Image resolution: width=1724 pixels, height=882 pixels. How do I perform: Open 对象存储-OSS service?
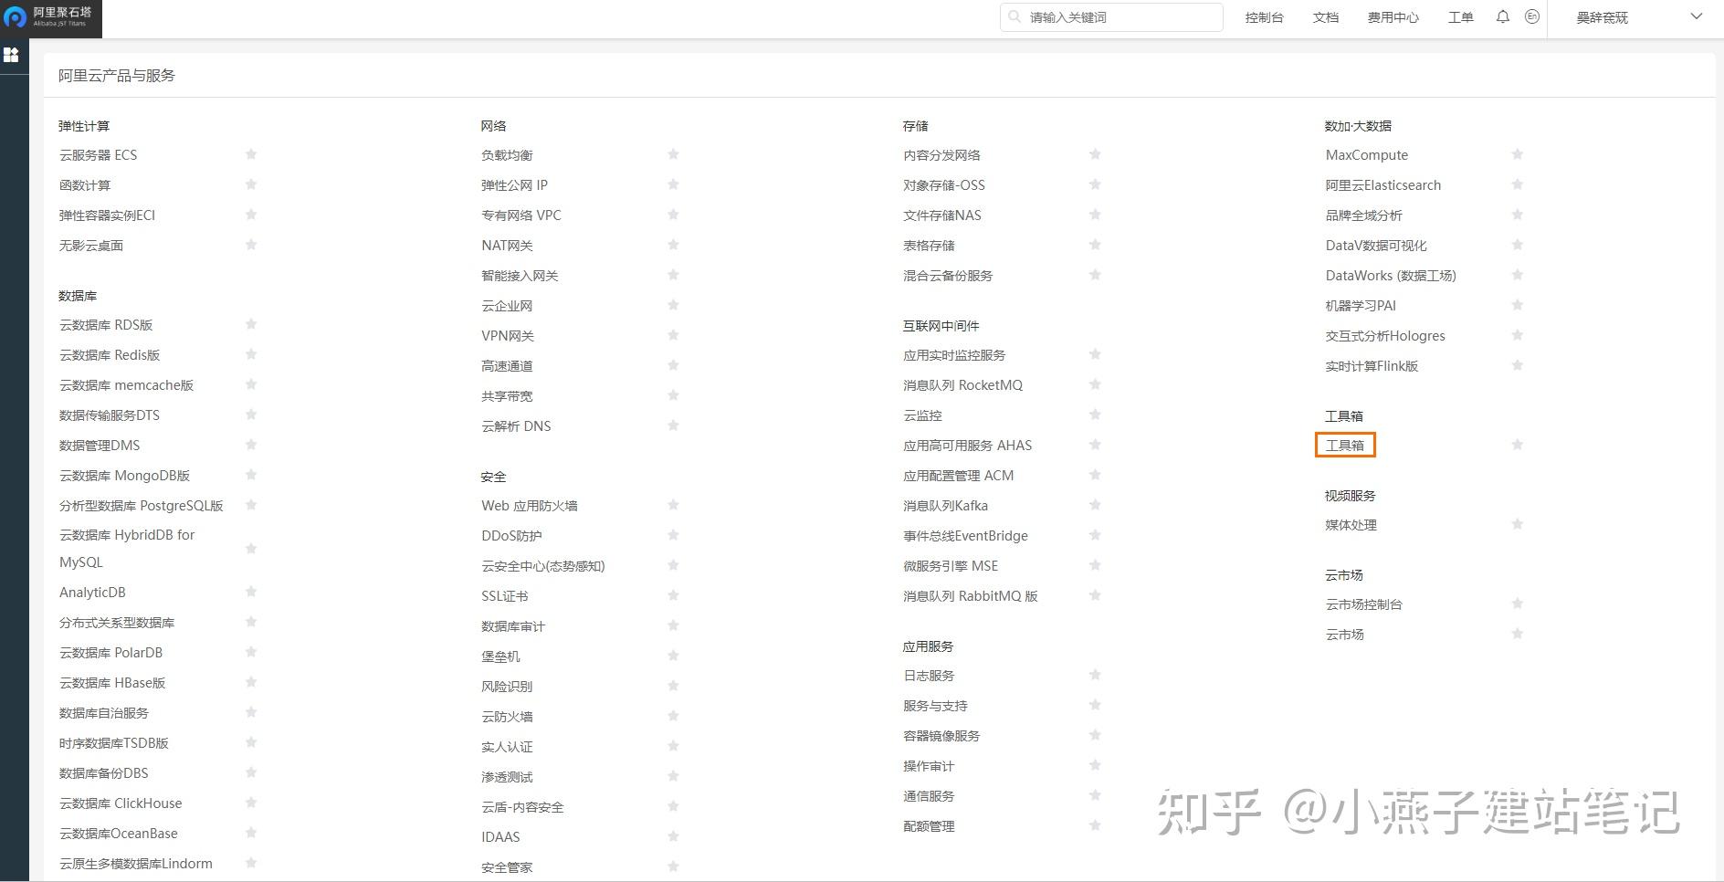944,185
